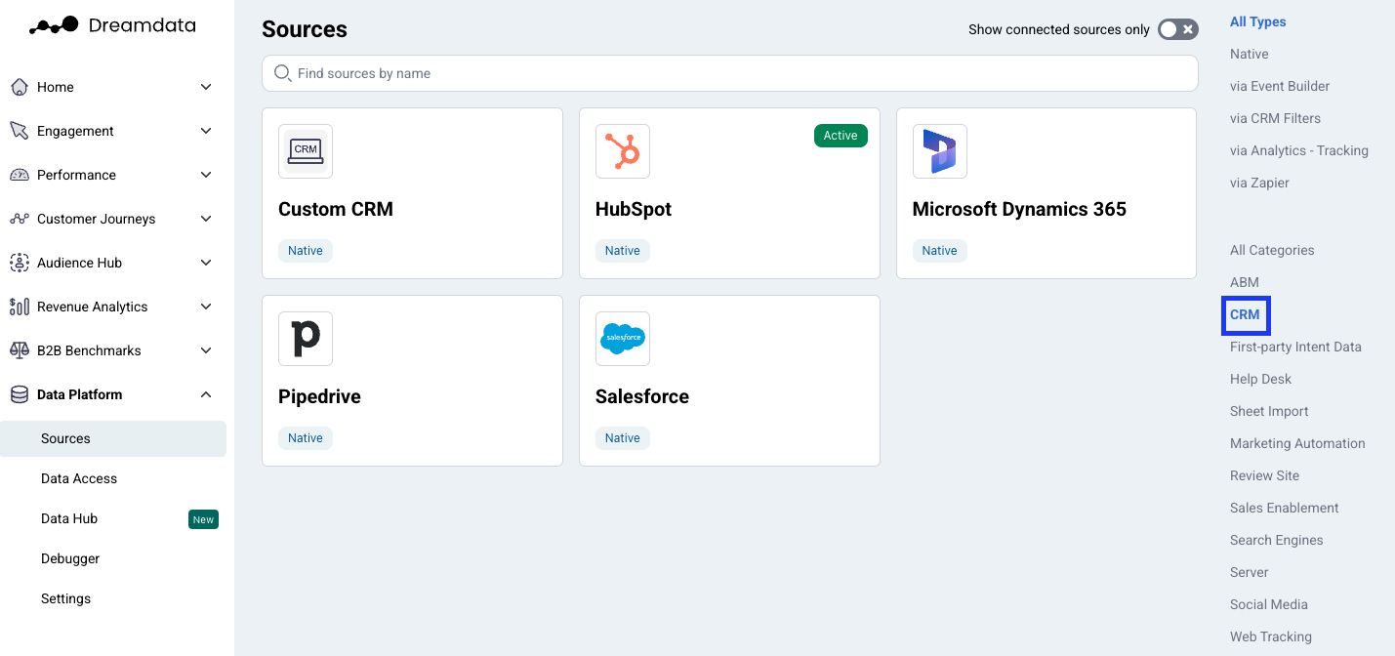Select the ABM category

[x=1245, y=282]
